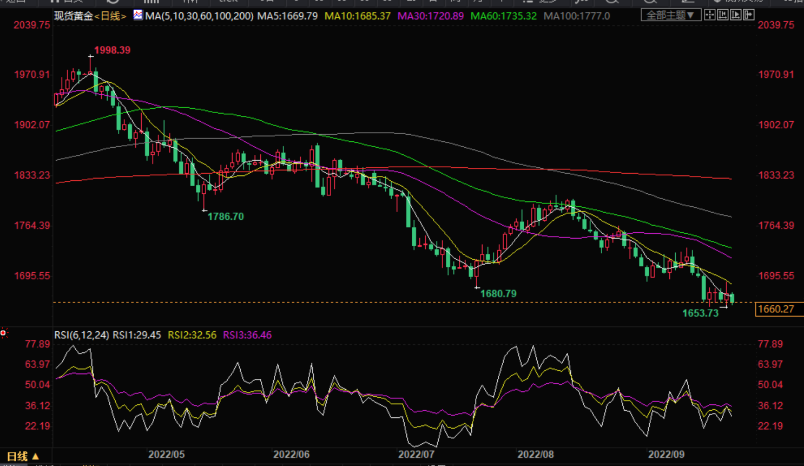804x466 pixels.
Task: Click the MA60 value label in green
Action: tap(503, 16)
